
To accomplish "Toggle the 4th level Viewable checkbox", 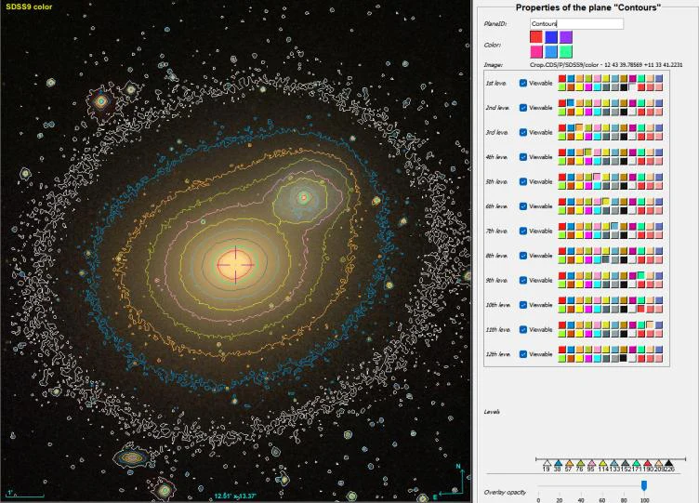I will point(523,157).
